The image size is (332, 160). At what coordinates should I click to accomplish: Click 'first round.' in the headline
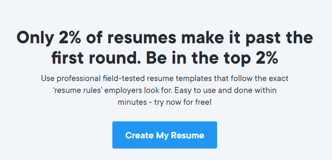[96, 58]
